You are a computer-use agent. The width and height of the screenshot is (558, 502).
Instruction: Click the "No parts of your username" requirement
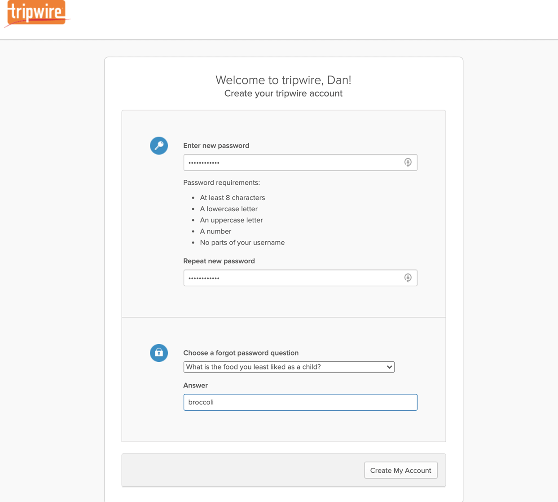242,243
